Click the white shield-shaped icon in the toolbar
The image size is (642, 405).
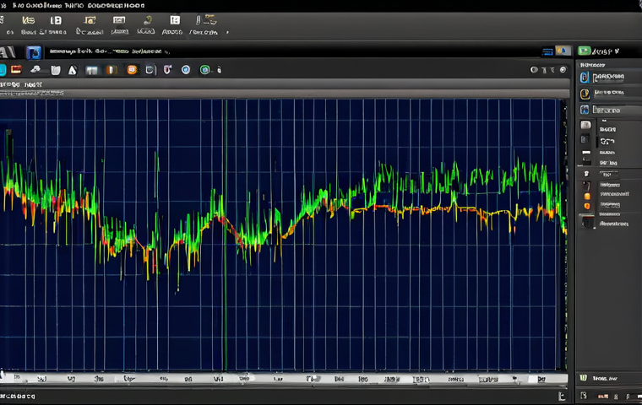click(x=55, y=70)
